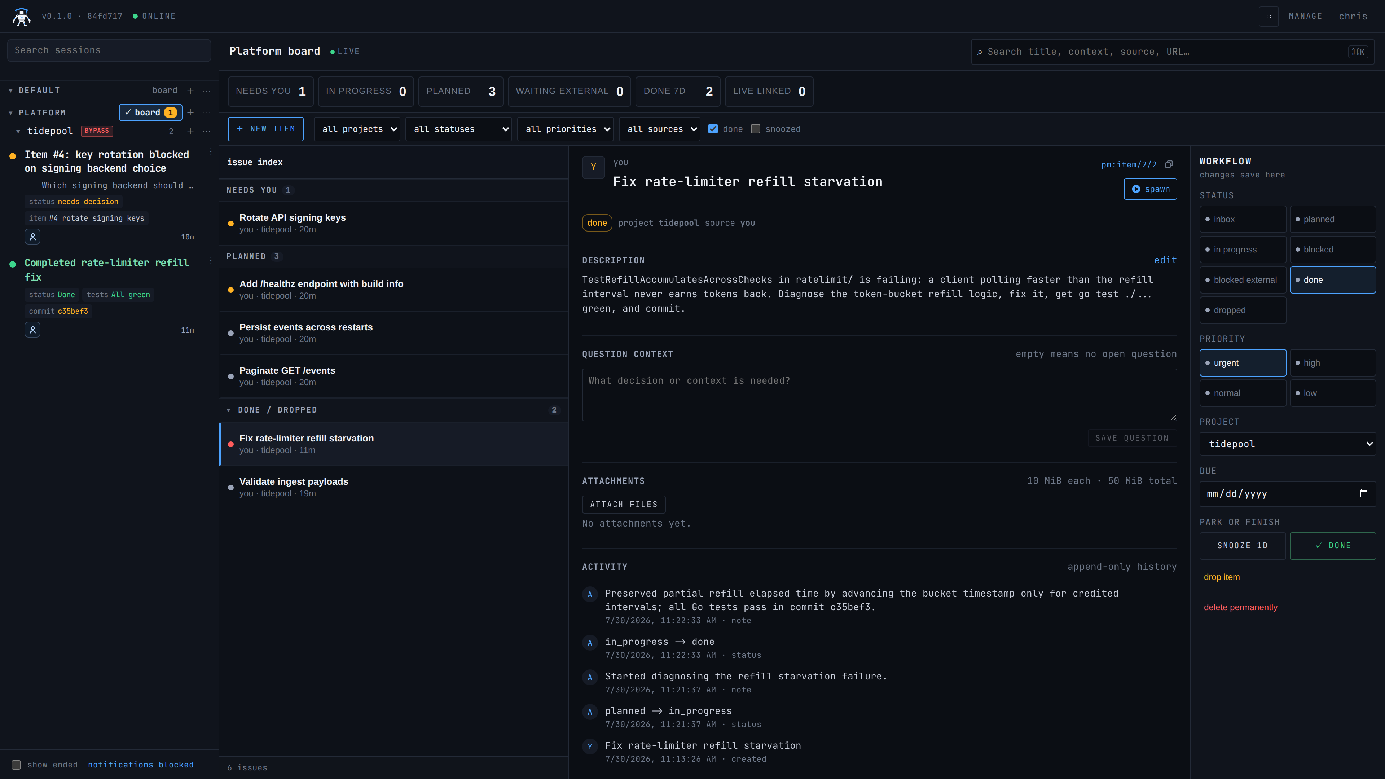
Task: Set status to in progress
Action: pos(1243,250)
